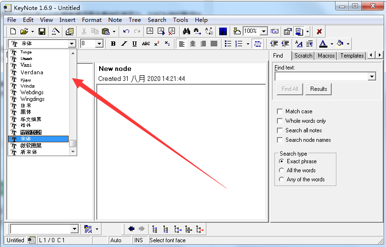
Task: Switch to the Templates tab
Action: (x=352, y=56)
